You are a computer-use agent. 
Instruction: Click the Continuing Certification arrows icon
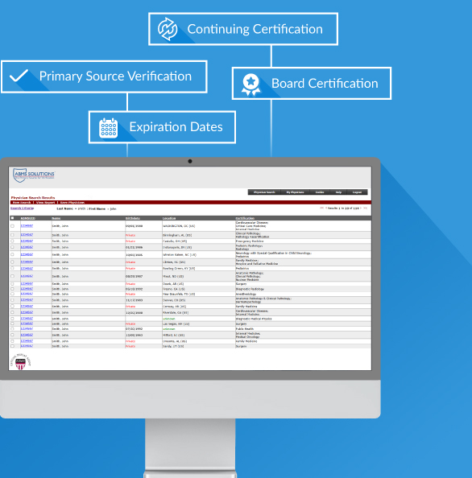pos(168,29)
